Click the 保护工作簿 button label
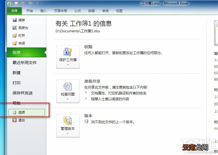Screen dimensions: 218x155 tap(68, 60)
